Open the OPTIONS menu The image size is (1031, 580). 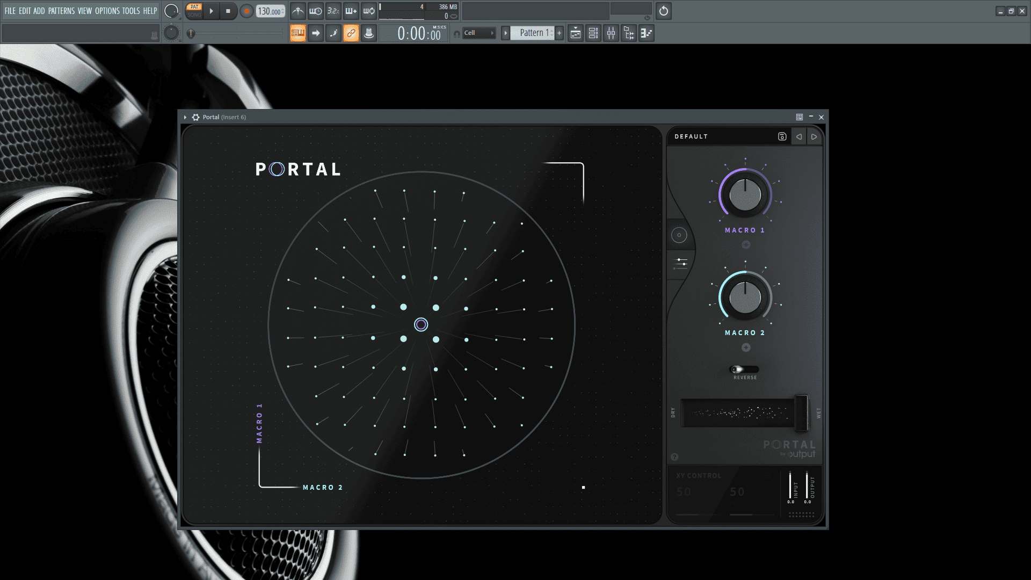(107, 11)
